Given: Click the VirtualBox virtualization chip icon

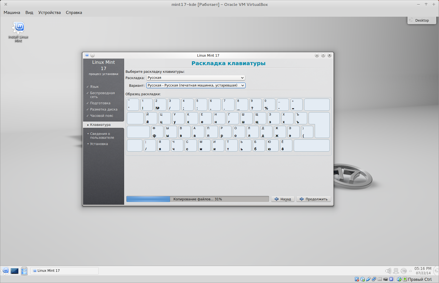Looking at the screenshot, I should point(391,279).
